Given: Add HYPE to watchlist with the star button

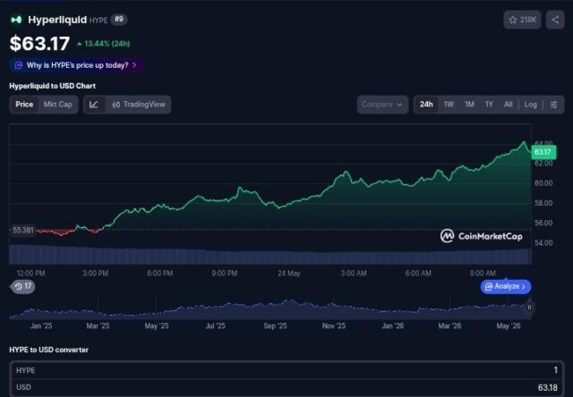Looking at the screenshot, I should [522, 20].
